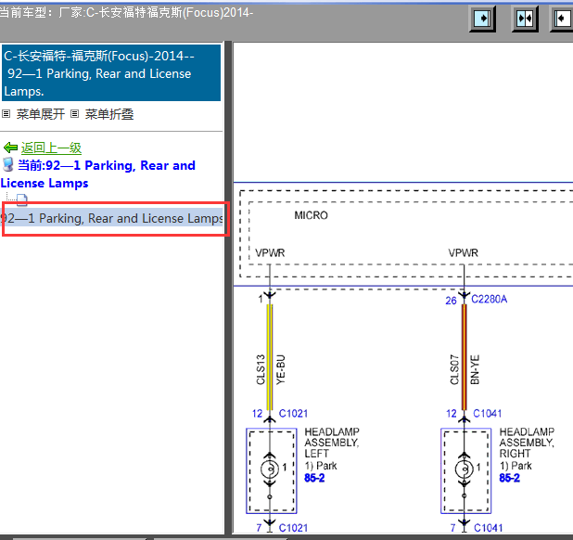The height and width of the screenshot is (540, 573).
Task: Click the left headlamp park bulb symbol
Action: pos(270,469)
